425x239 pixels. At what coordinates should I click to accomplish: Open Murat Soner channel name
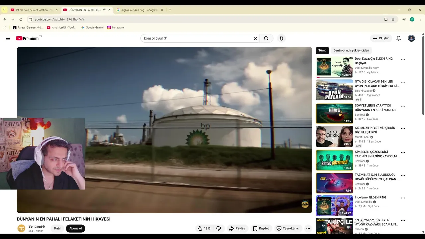click(362, 137)
